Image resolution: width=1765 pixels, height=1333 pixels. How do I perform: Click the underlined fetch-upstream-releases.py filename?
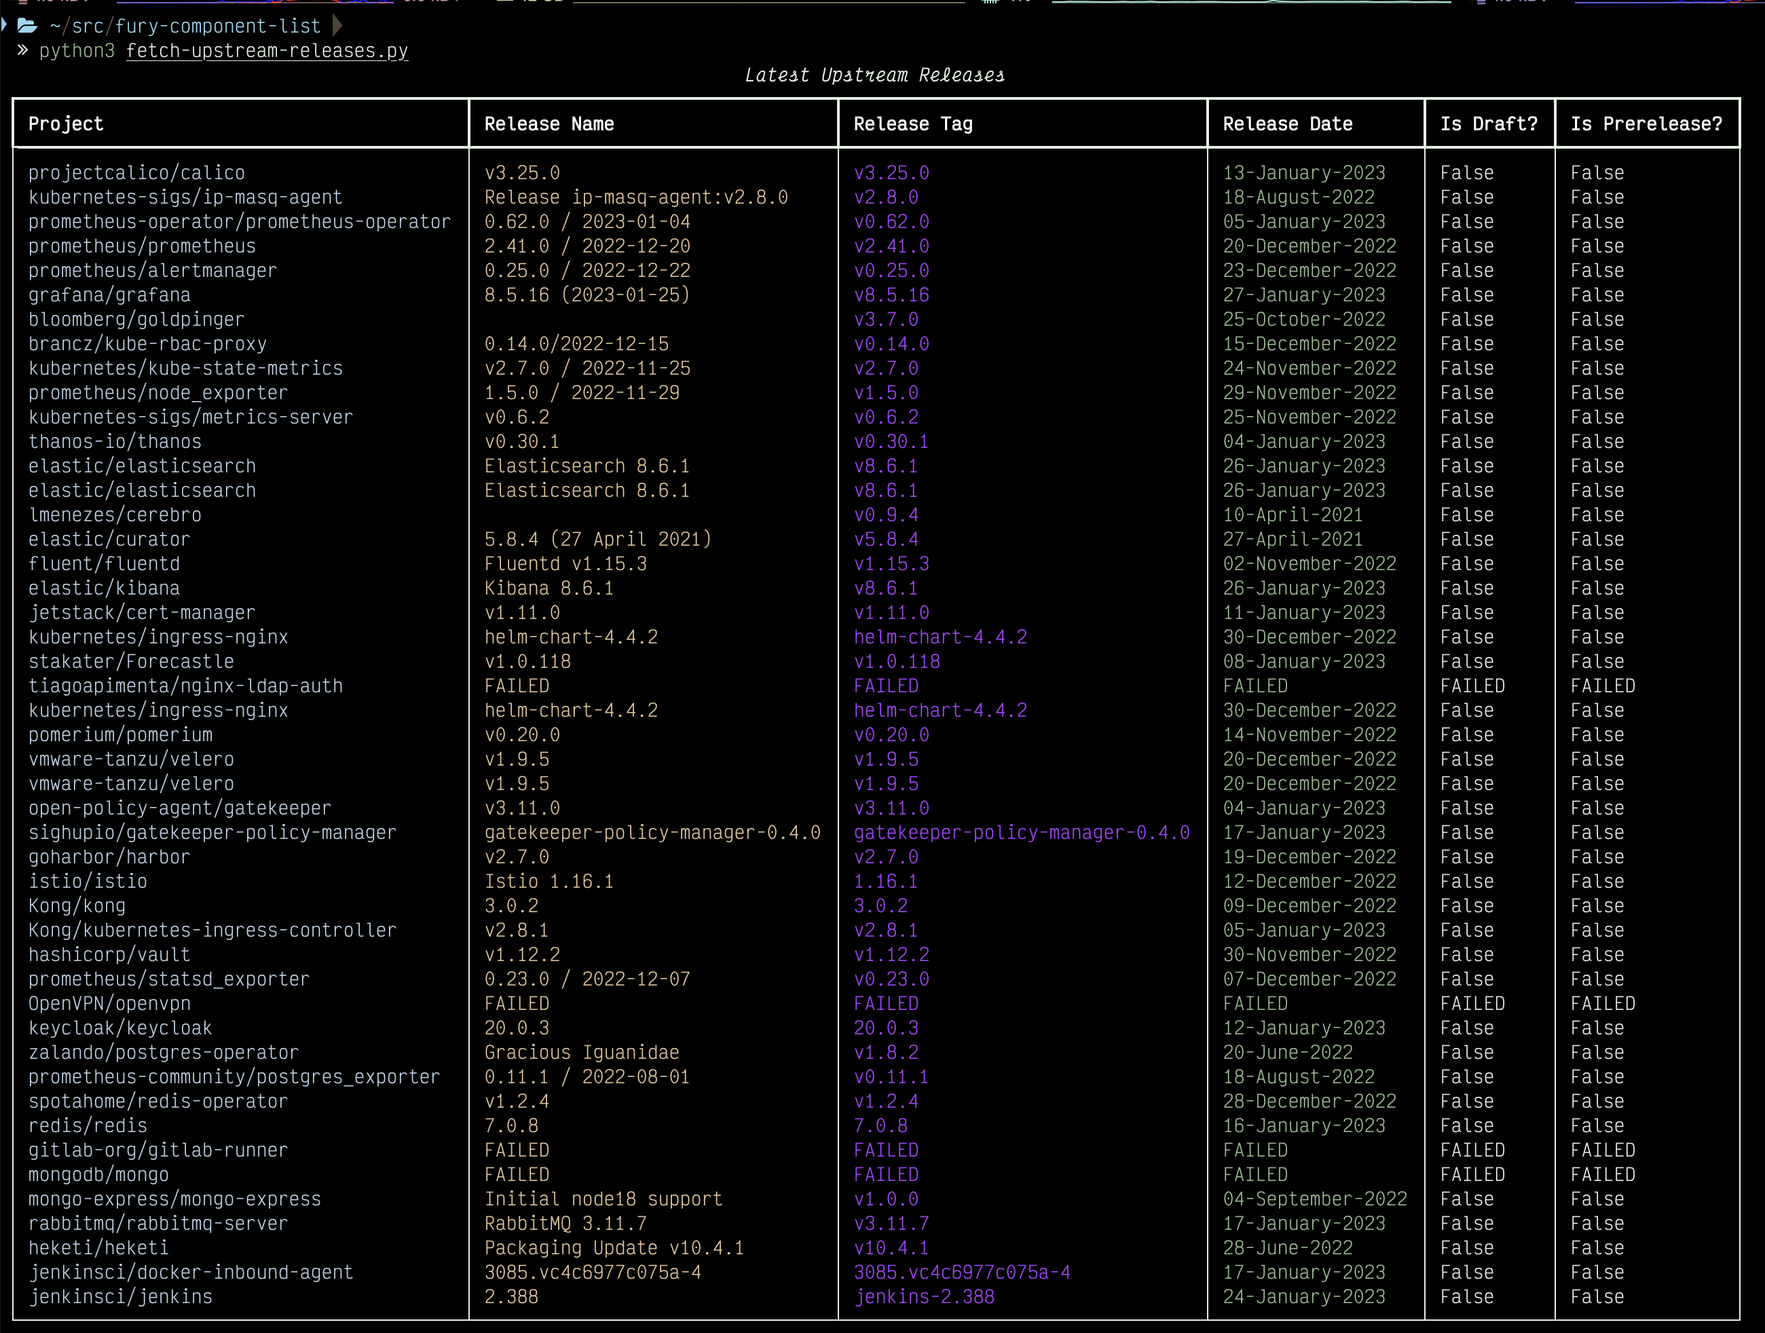tap(267, 51)
